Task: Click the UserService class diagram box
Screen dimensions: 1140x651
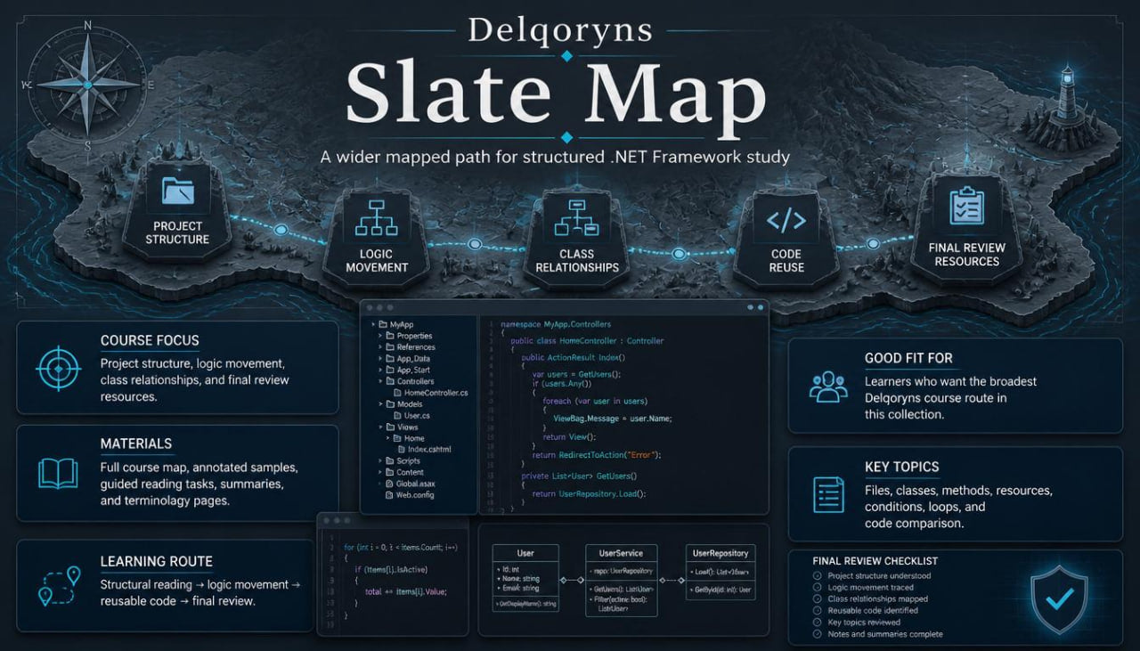Action: (x=621, y=580)
